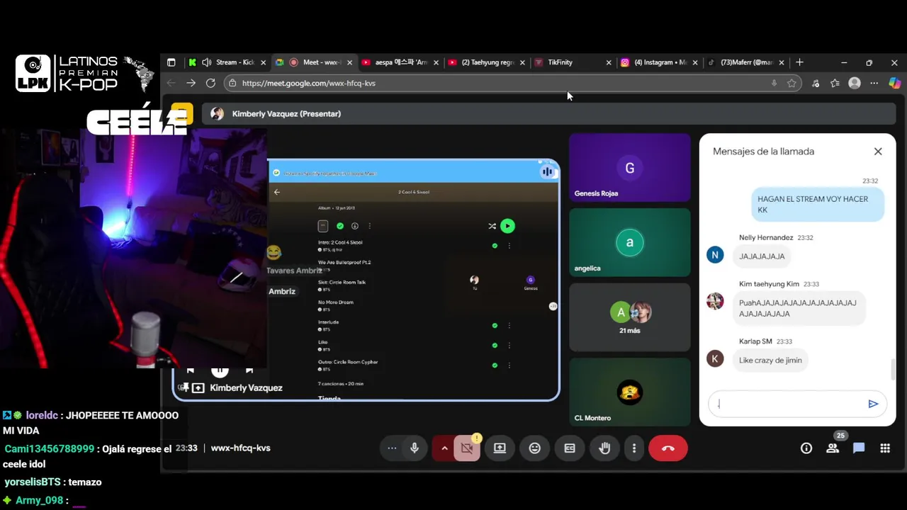907x510 pixels.
Task: Go back in browser history
Action: tap(171, 83)
